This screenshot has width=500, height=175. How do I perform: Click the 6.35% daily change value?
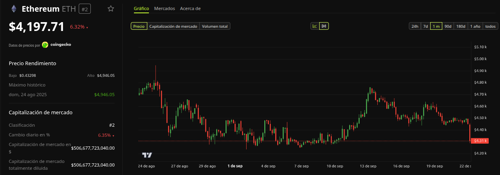(104, 135)
